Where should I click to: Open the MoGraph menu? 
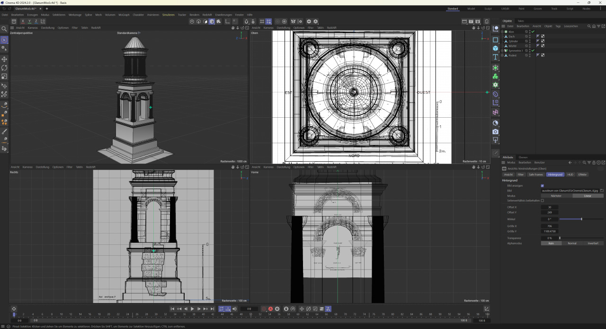coord(124,15)
